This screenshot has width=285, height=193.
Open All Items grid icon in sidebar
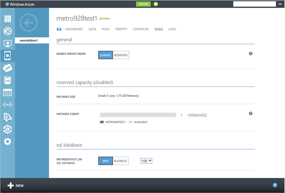click(x=8, y=19)
